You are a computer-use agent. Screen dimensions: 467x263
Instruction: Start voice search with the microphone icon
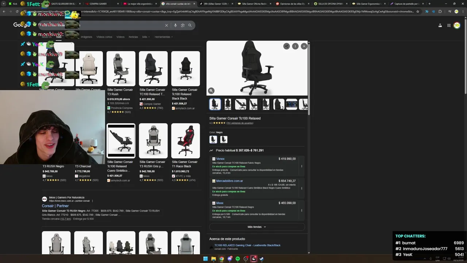(175, 25)
